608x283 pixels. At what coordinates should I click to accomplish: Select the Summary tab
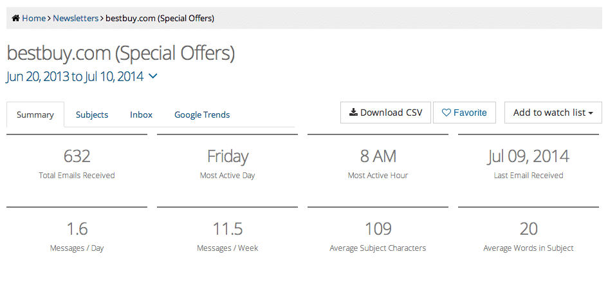tap(35, 114)
